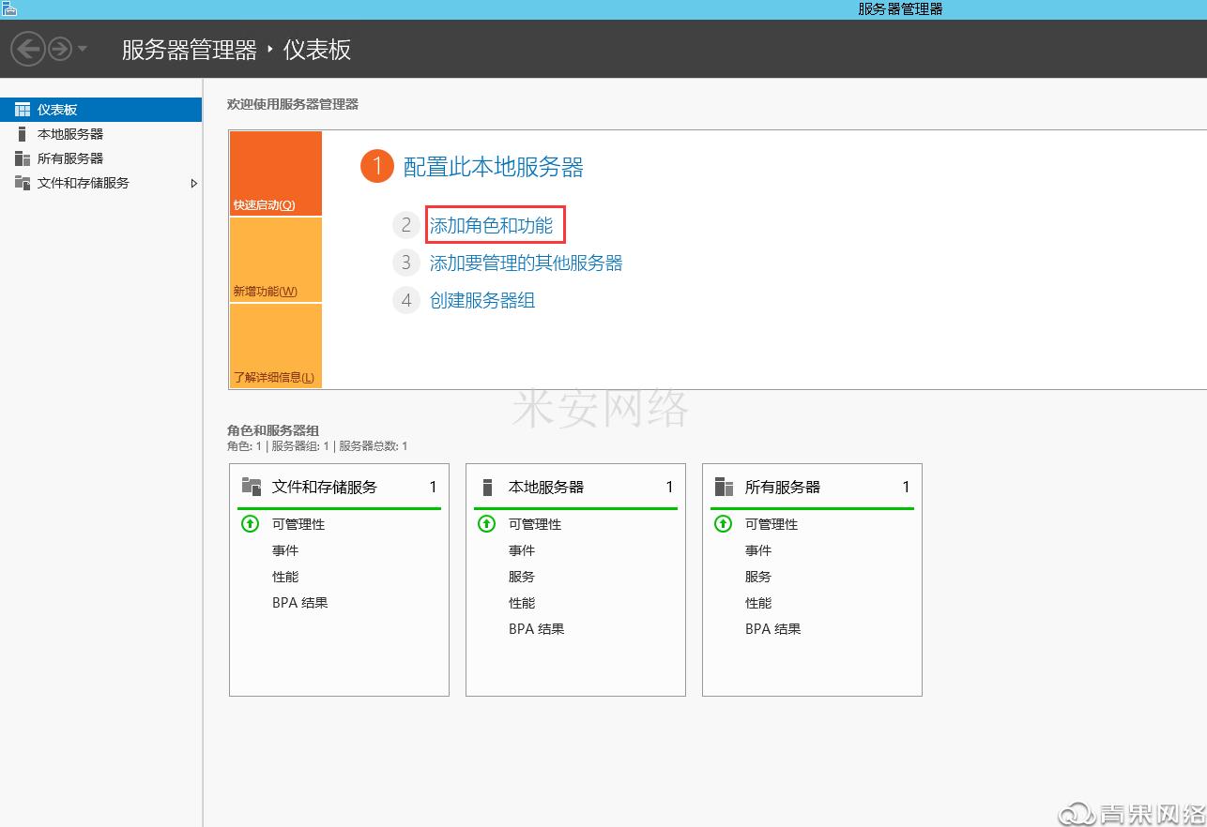The width and height of the screenshot is (1207, 827).
Task: Select the 了解详细信息(L) tile
Action: coord(275,346)
